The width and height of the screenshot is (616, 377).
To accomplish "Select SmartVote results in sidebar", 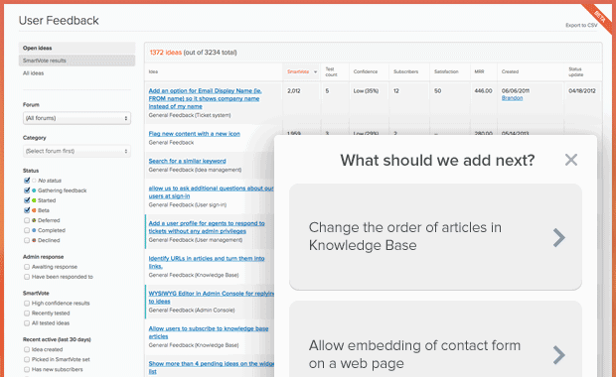I will pos(77,61).
